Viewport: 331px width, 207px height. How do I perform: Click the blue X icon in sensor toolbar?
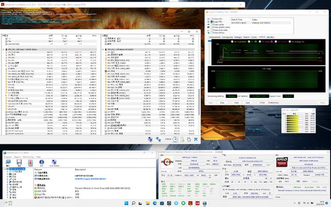(195, 139)
